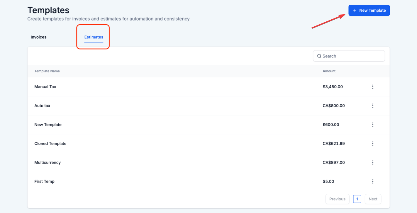Open three-dot menu for Auto tax row
The width and height of the screenshot is (417, 213).
click(373, 106)
